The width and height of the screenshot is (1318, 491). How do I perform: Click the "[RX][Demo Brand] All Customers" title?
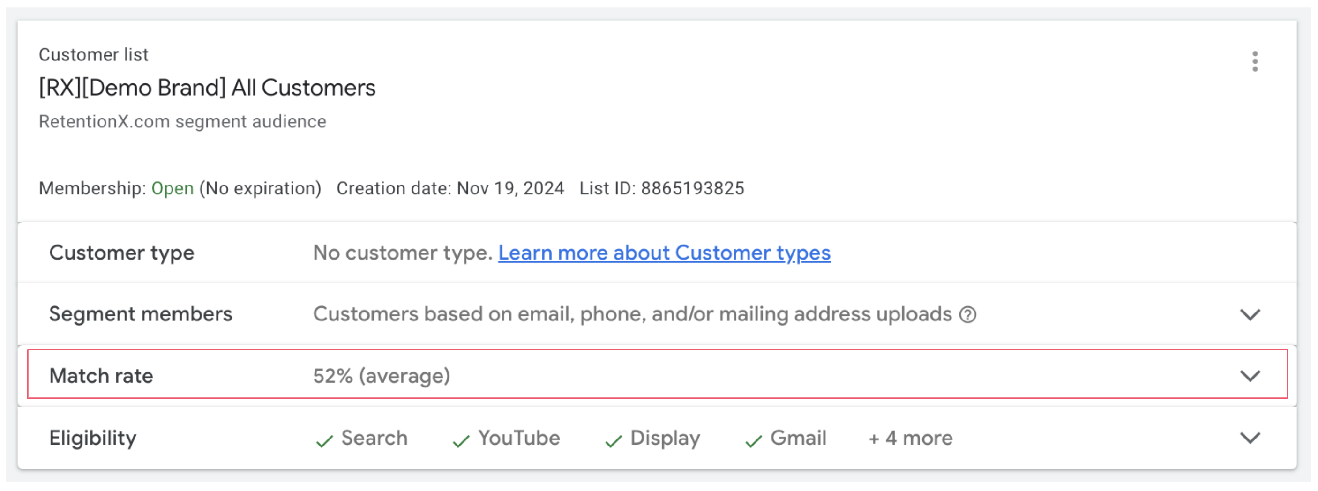[207, 88]
